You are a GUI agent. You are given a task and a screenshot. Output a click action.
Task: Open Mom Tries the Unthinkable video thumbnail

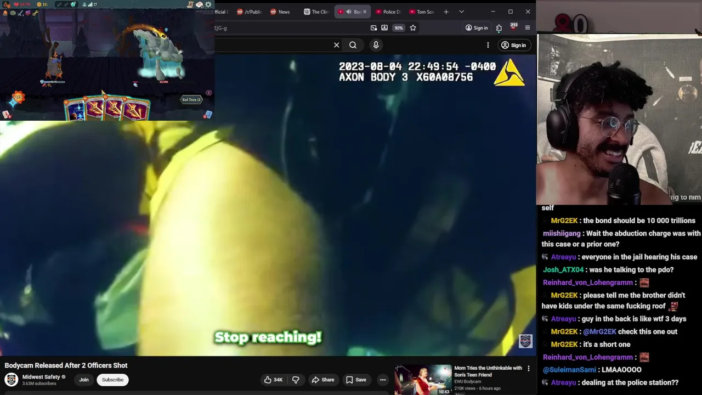pyautogui.click(x=423, y=380)
